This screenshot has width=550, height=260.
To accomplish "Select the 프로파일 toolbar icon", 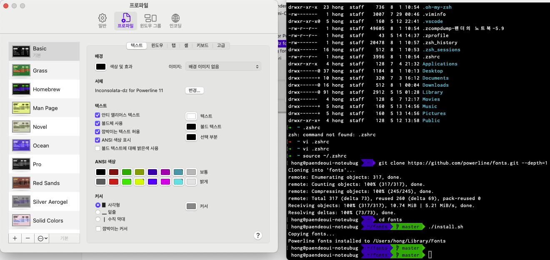I will click(x=125, y=21).
